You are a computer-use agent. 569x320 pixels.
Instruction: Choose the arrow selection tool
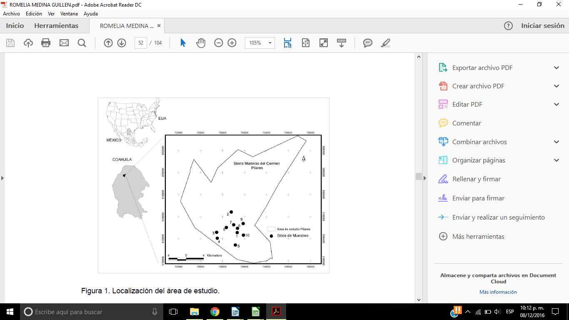[x=183, y=43]
